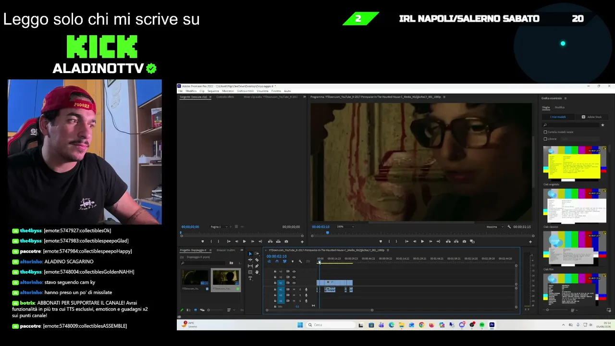The width and height of the screenshot is (615, 346).
Task: Step forward one frame in Program Monitor
Action: [x=430, y=241]
